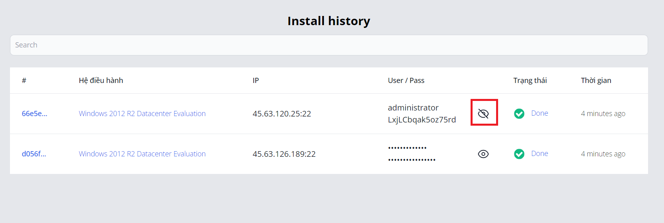Hide the password for 45.63.120.25 row
Screen dimensions: 664x223
[x=483, y=114]
